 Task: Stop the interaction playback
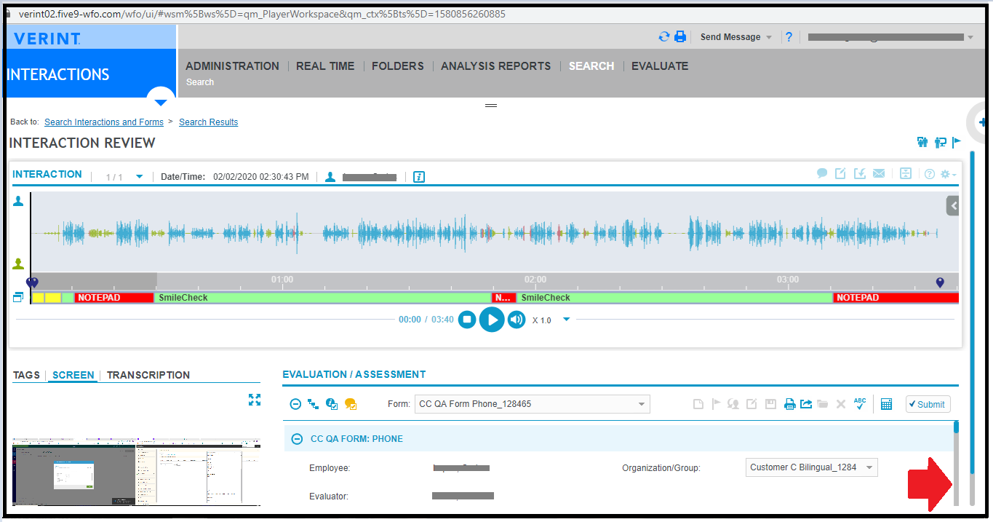pos(467,320)
